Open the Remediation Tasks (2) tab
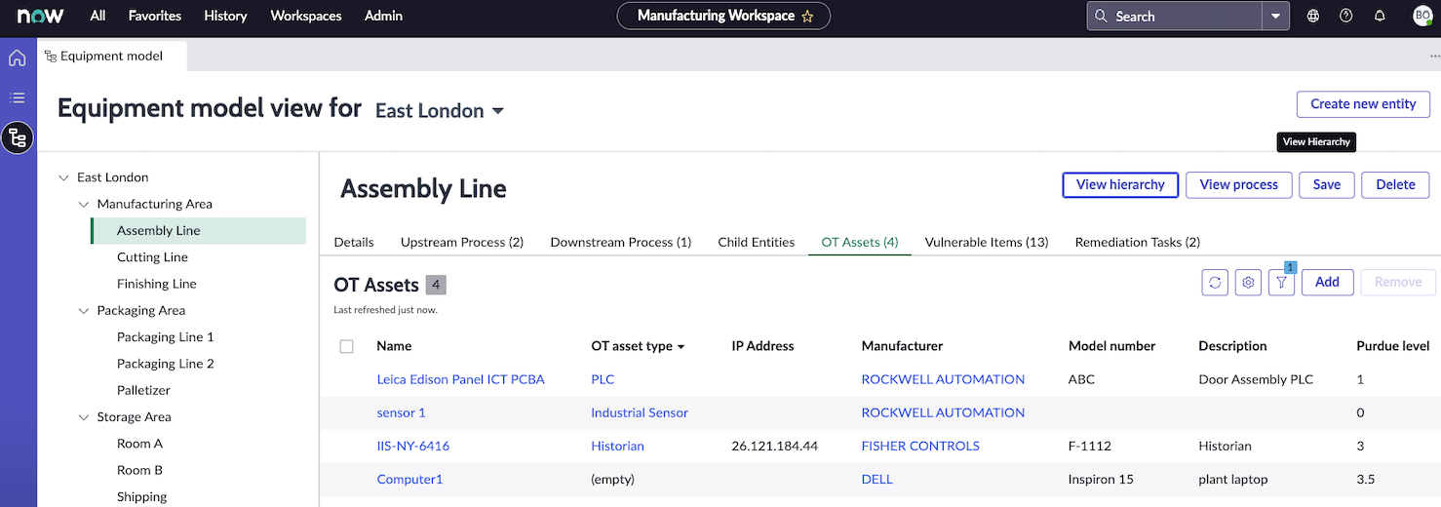This screenshot has width=1441, height=507. [1138, 242]
